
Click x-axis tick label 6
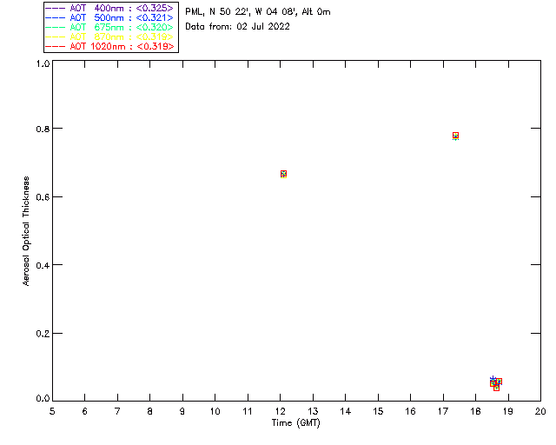pos(85,411)
